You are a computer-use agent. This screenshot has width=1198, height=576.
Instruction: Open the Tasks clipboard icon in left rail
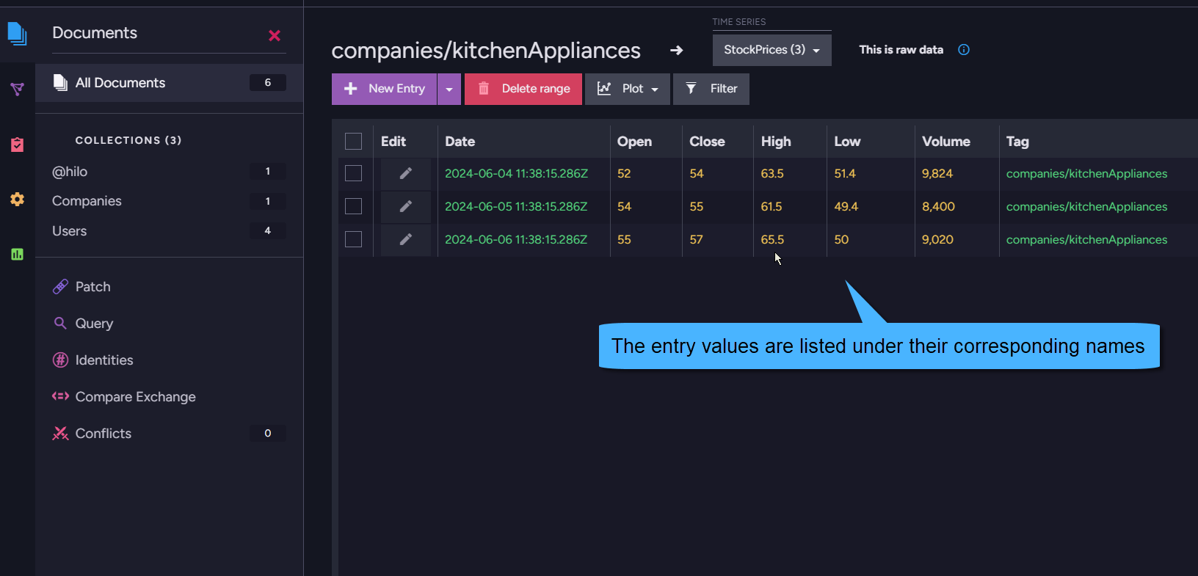point(17,145)
